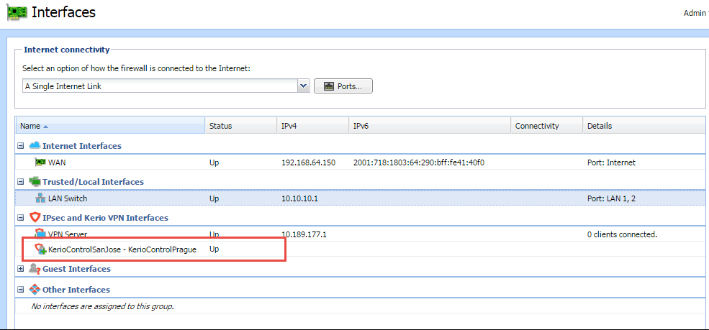Viewport: 709px width, 330px height.
Task: Sort by the Details column header
Action: pos(644,126)
